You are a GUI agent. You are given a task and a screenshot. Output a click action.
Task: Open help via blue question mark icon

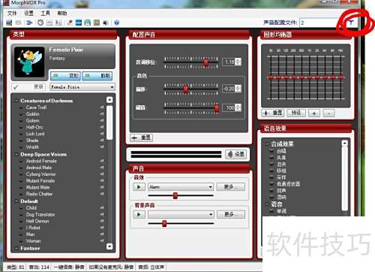[116, 23]
